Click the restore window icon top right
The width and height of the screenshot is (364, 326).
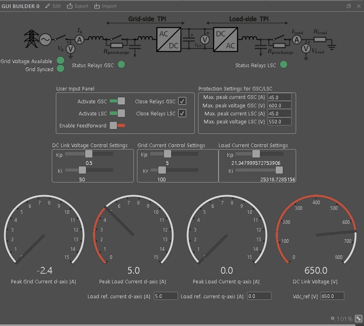348,6
